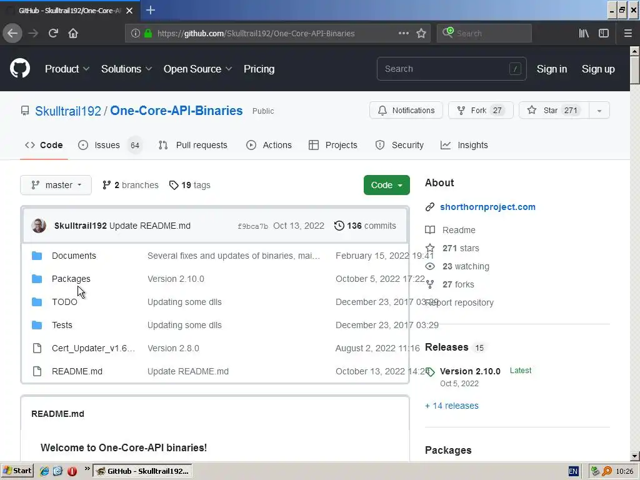Open the shorthornproject.com link
Screen dimensions: 640x480
click(x=487, y=207)
